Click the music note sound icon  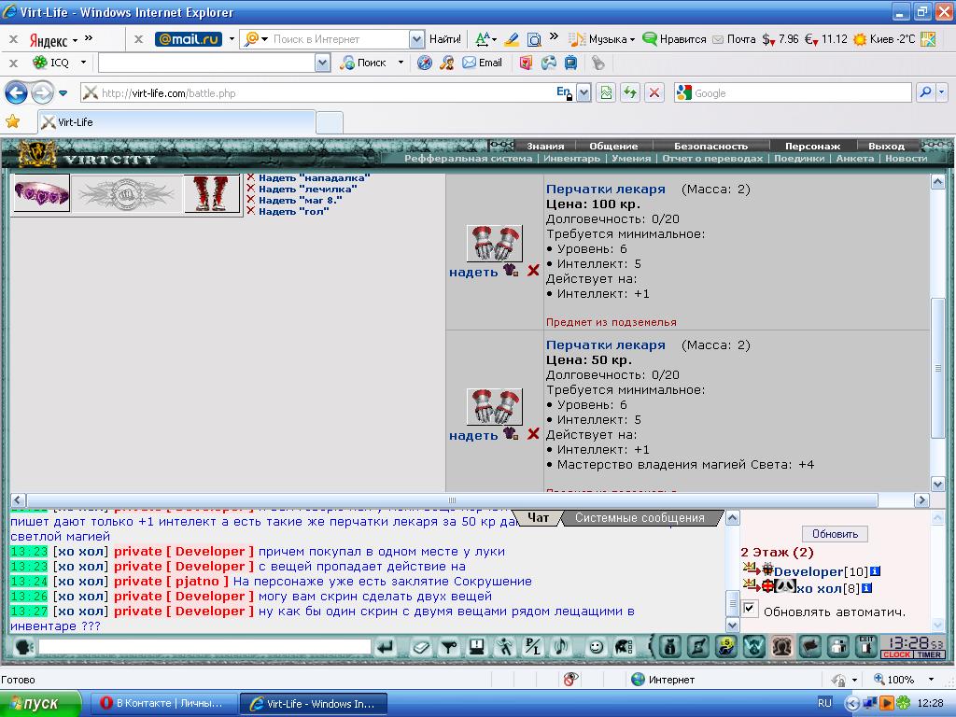560,647
